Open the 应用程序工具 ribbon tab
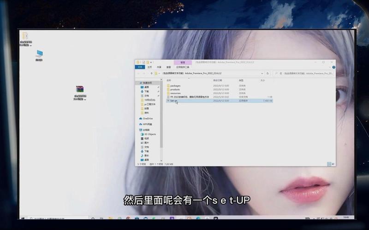The image size is (369, 230). 183,67
